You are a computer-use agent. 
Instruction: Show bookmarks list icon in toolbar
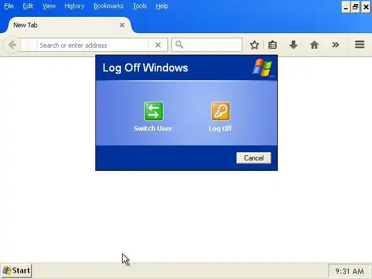click(x=273, y=45)
